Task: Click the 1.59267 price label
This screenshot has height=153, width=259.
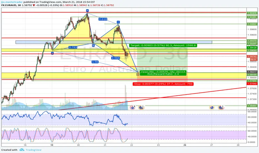Action: tap(252, 44)
